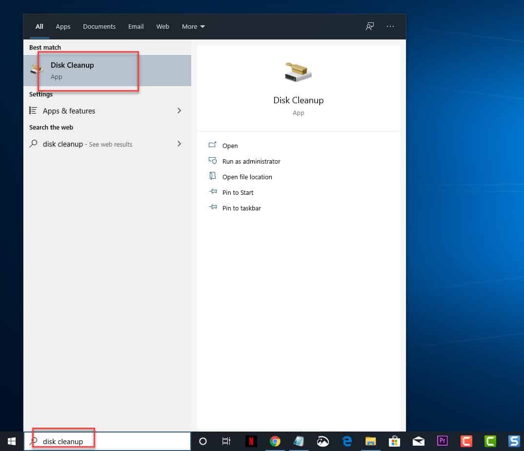Screen dimensions: 524x451
Task: Launch Adobe Premiere Pro from the taskbar
Action: [442, 441]
